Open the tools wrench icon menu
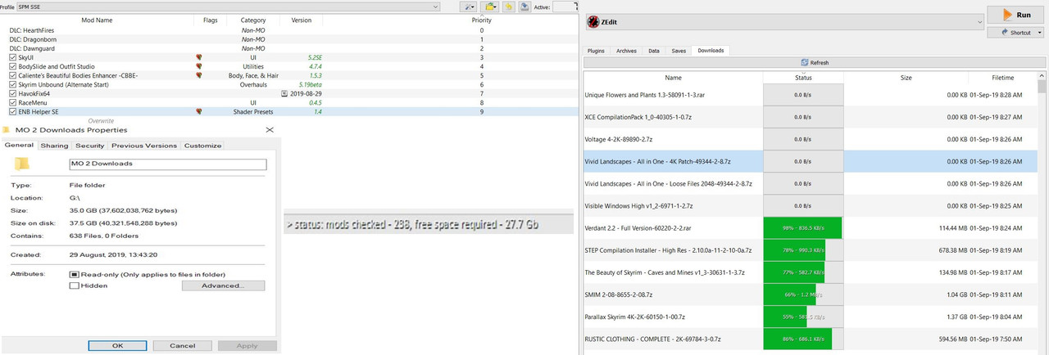 (470, 7)
